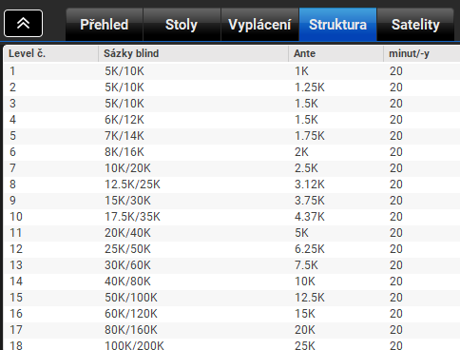Open the Vyplácení tab
The height and width of the screenshot is (350, 460).
[x=259, y=25]
